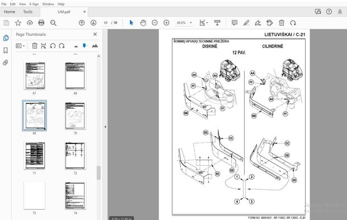Close the UM.pdf tab

[x=85, y=12]
